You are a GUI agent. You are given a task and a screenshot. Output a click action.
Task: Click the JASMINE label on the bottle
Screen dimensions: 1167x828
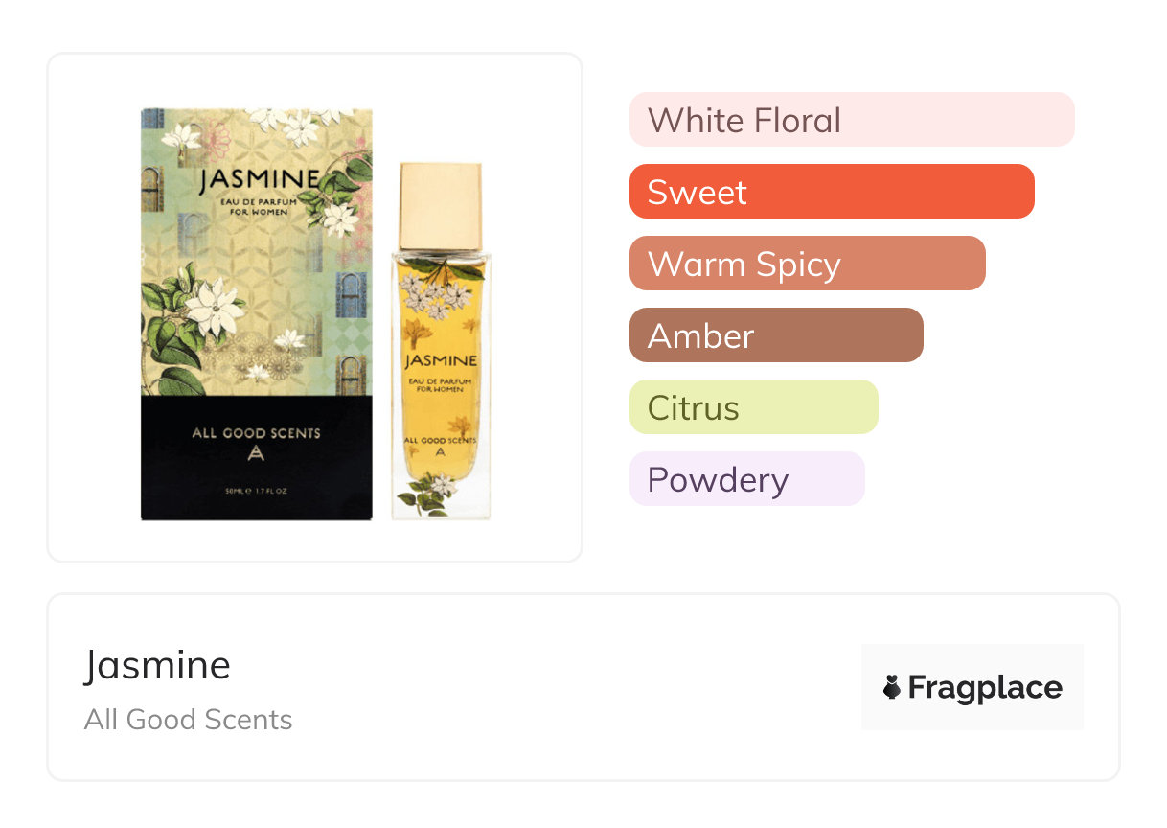(x=441, y=362)
